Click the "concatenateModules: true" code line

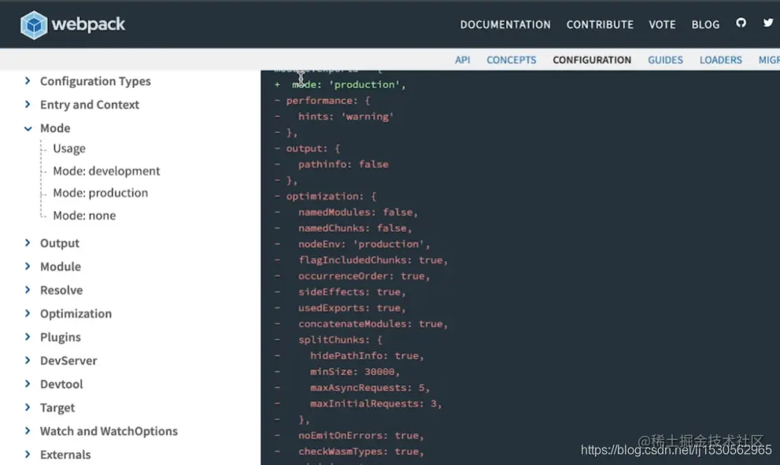tap(372, 323)
